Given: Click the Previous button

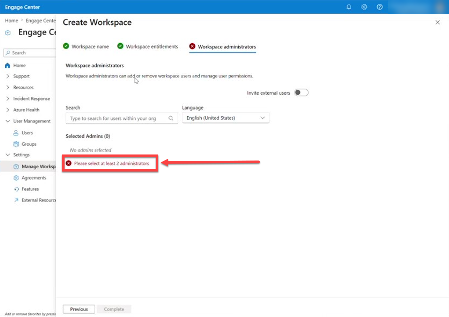Looking at the screenshot, I should pos(79,309).
